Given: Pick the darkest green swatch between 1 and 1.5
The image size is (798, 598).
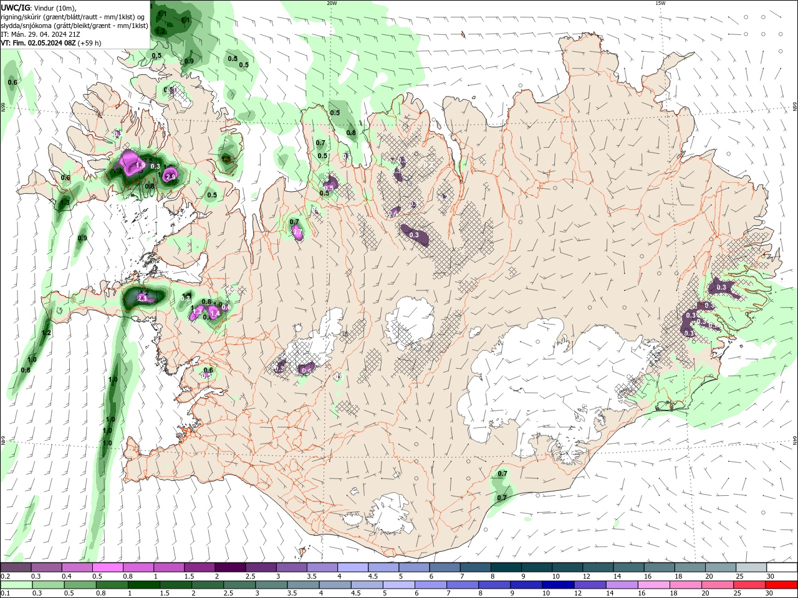Looking at the screenshot, I should (144, 585).
